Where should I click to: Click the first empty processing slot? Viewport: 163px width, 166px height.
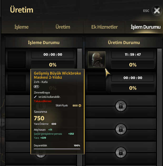click(17, 60)
